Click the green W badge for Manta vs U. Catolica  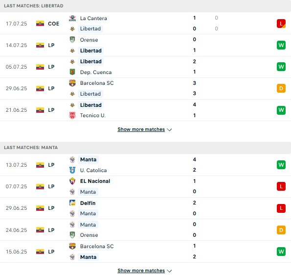coord(281,165)
